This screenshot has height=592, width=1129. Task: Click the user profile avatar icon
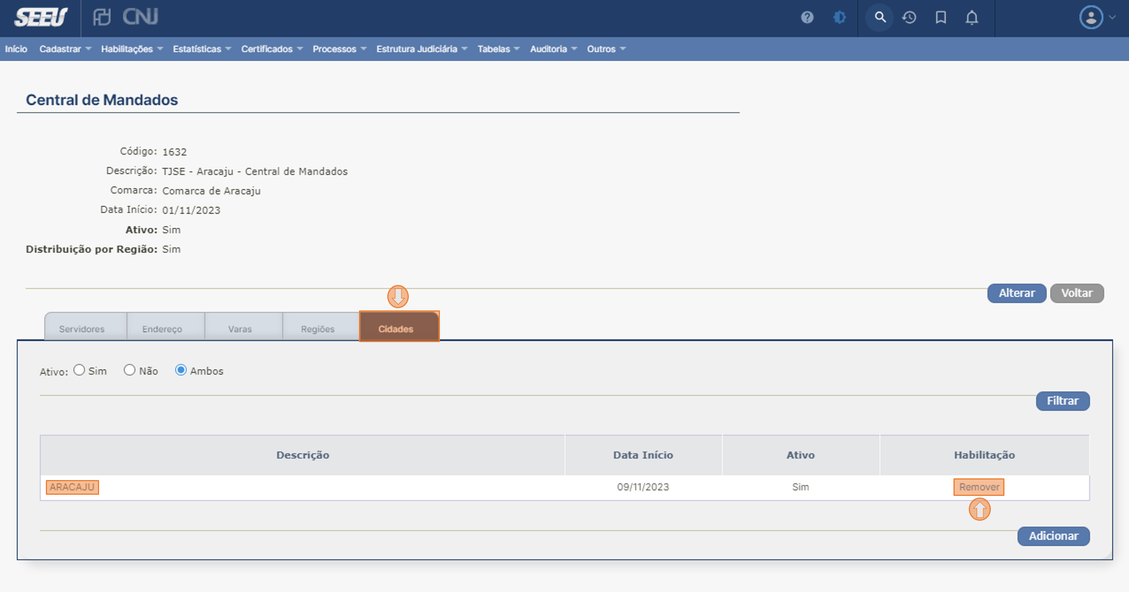click(1091, 18)
